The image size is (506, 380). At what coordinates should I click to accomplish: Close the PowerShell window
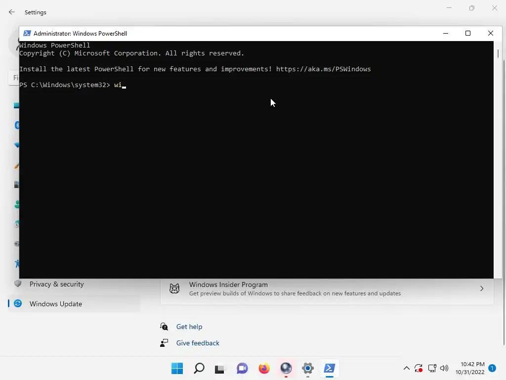491,33
